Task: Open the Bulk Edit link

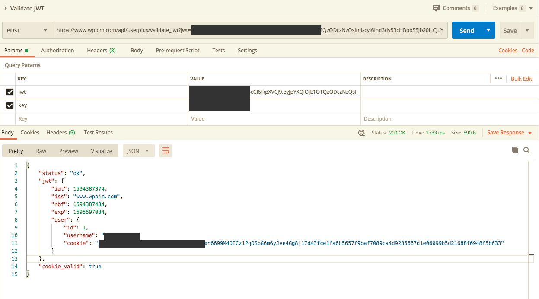Action: [521, 79]
